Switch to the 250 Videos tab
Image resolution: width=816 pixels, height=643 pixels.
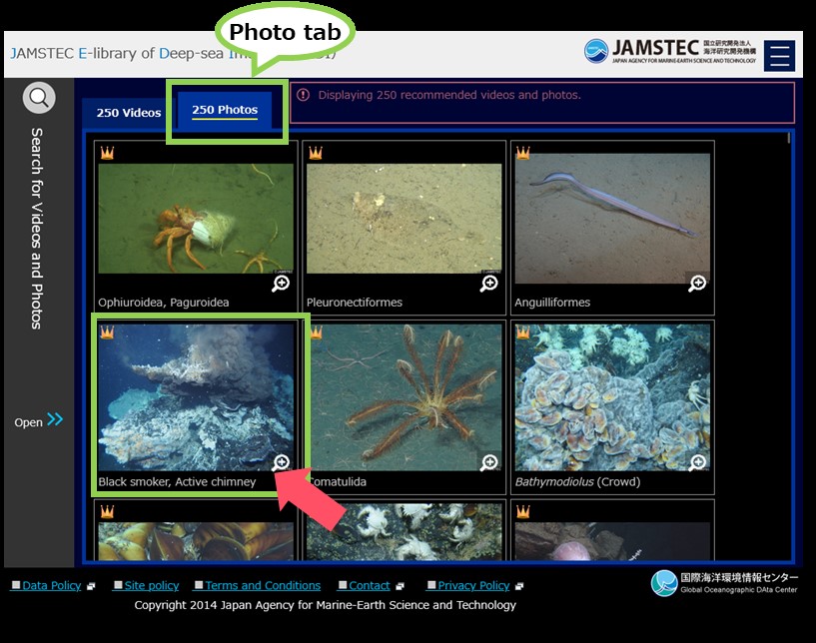[129, 113]
